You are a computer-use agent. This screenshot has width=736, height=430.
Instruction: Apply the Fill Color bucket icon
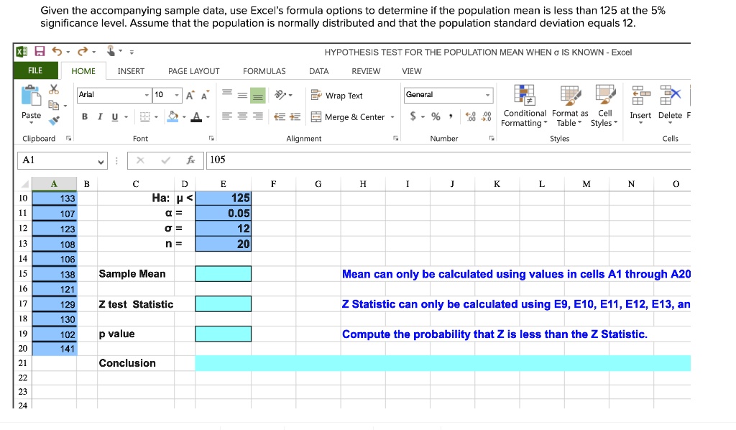174,116
